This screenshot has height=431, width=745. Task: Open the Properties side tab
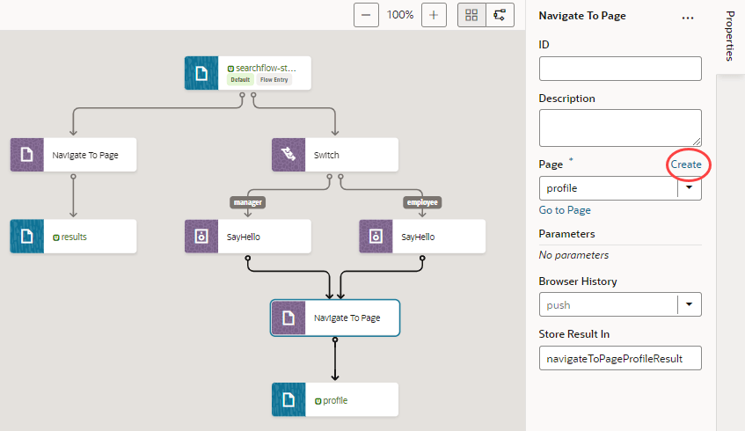click(x=730, y=36)
